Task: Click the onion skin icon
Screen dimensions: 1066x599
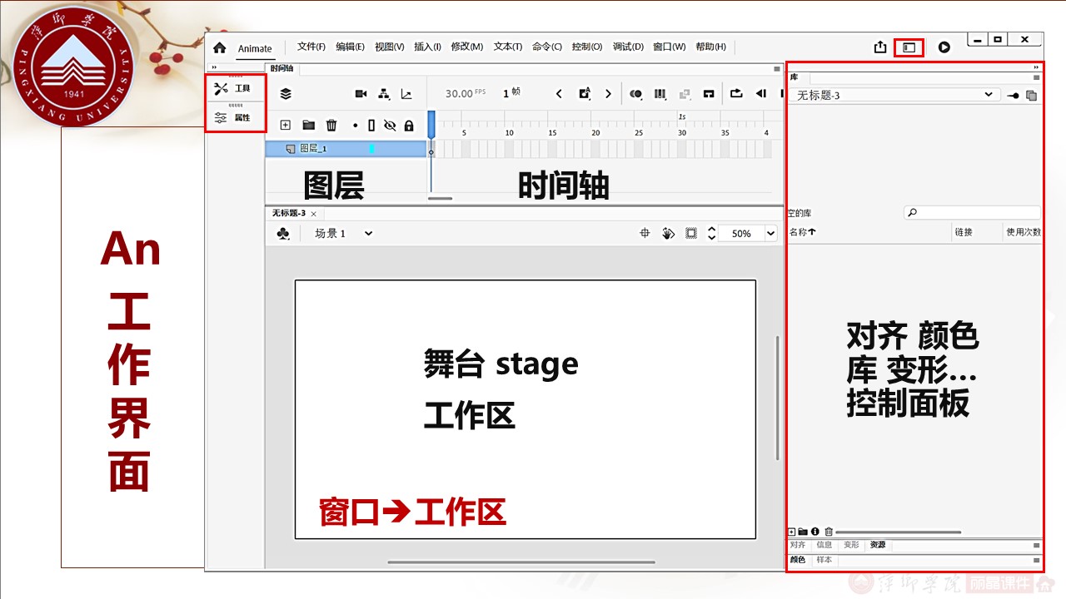Action: (x=636, y=94)
